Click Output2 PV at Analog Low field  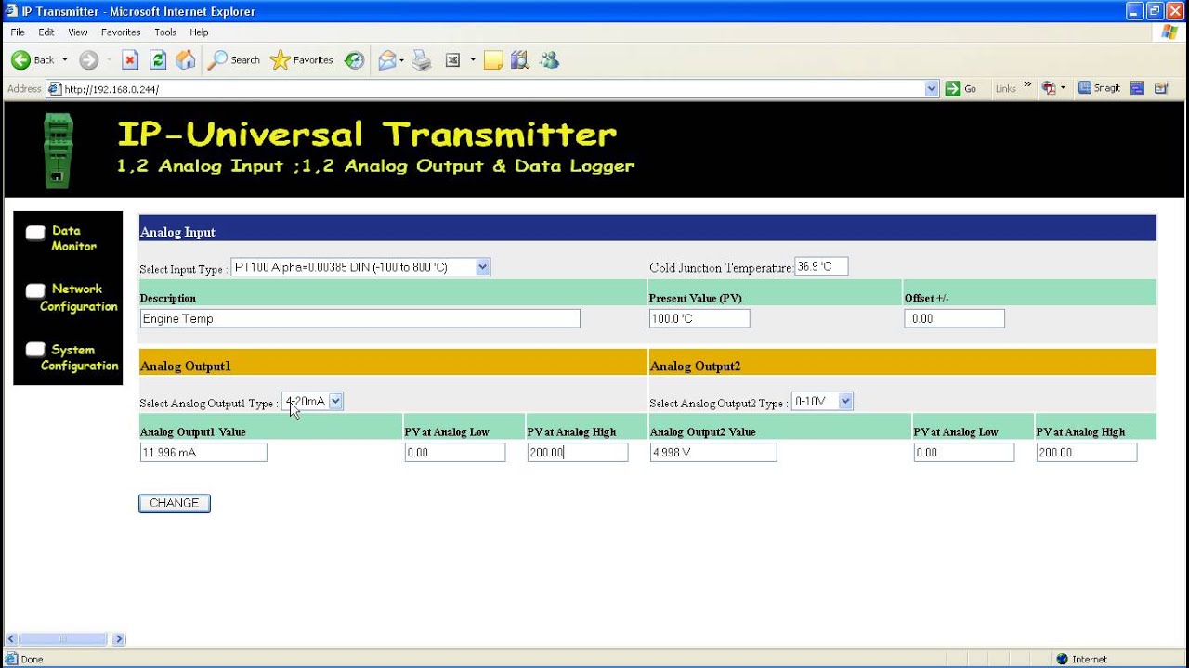[x=964, y=452]
